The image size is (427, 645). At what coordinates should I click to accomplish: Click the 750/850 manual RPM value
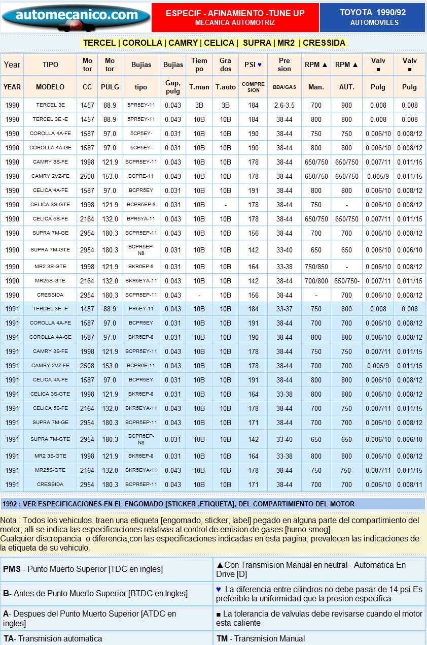pos(316,267)
